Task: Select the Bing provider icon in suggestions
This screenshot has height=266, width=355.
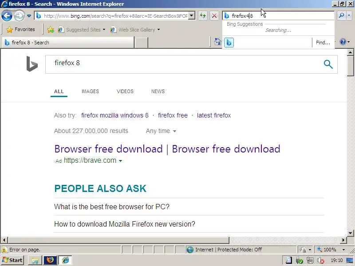Action: (x=229, y=43)
